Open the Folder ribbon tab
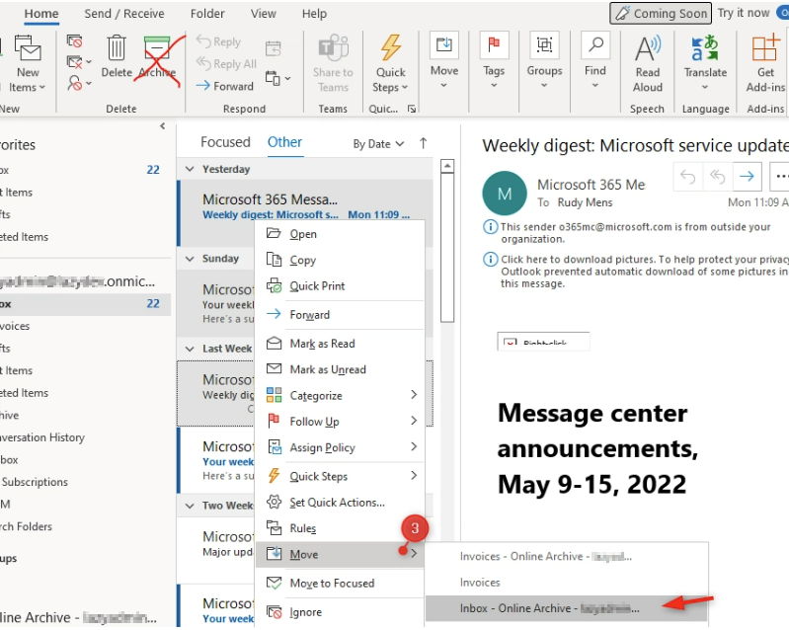Screen dimensions: 789x630 point(207,14)
